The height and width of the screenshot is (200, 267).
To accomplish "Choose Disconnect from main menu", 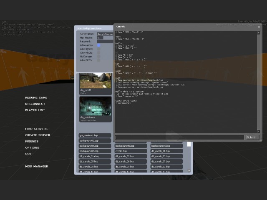I will pyautogui.click(x=35, y=104).
